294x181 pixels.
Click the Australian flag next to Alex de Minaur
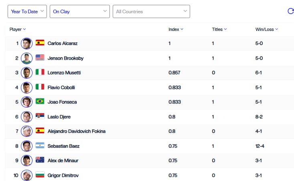[40, 160]
